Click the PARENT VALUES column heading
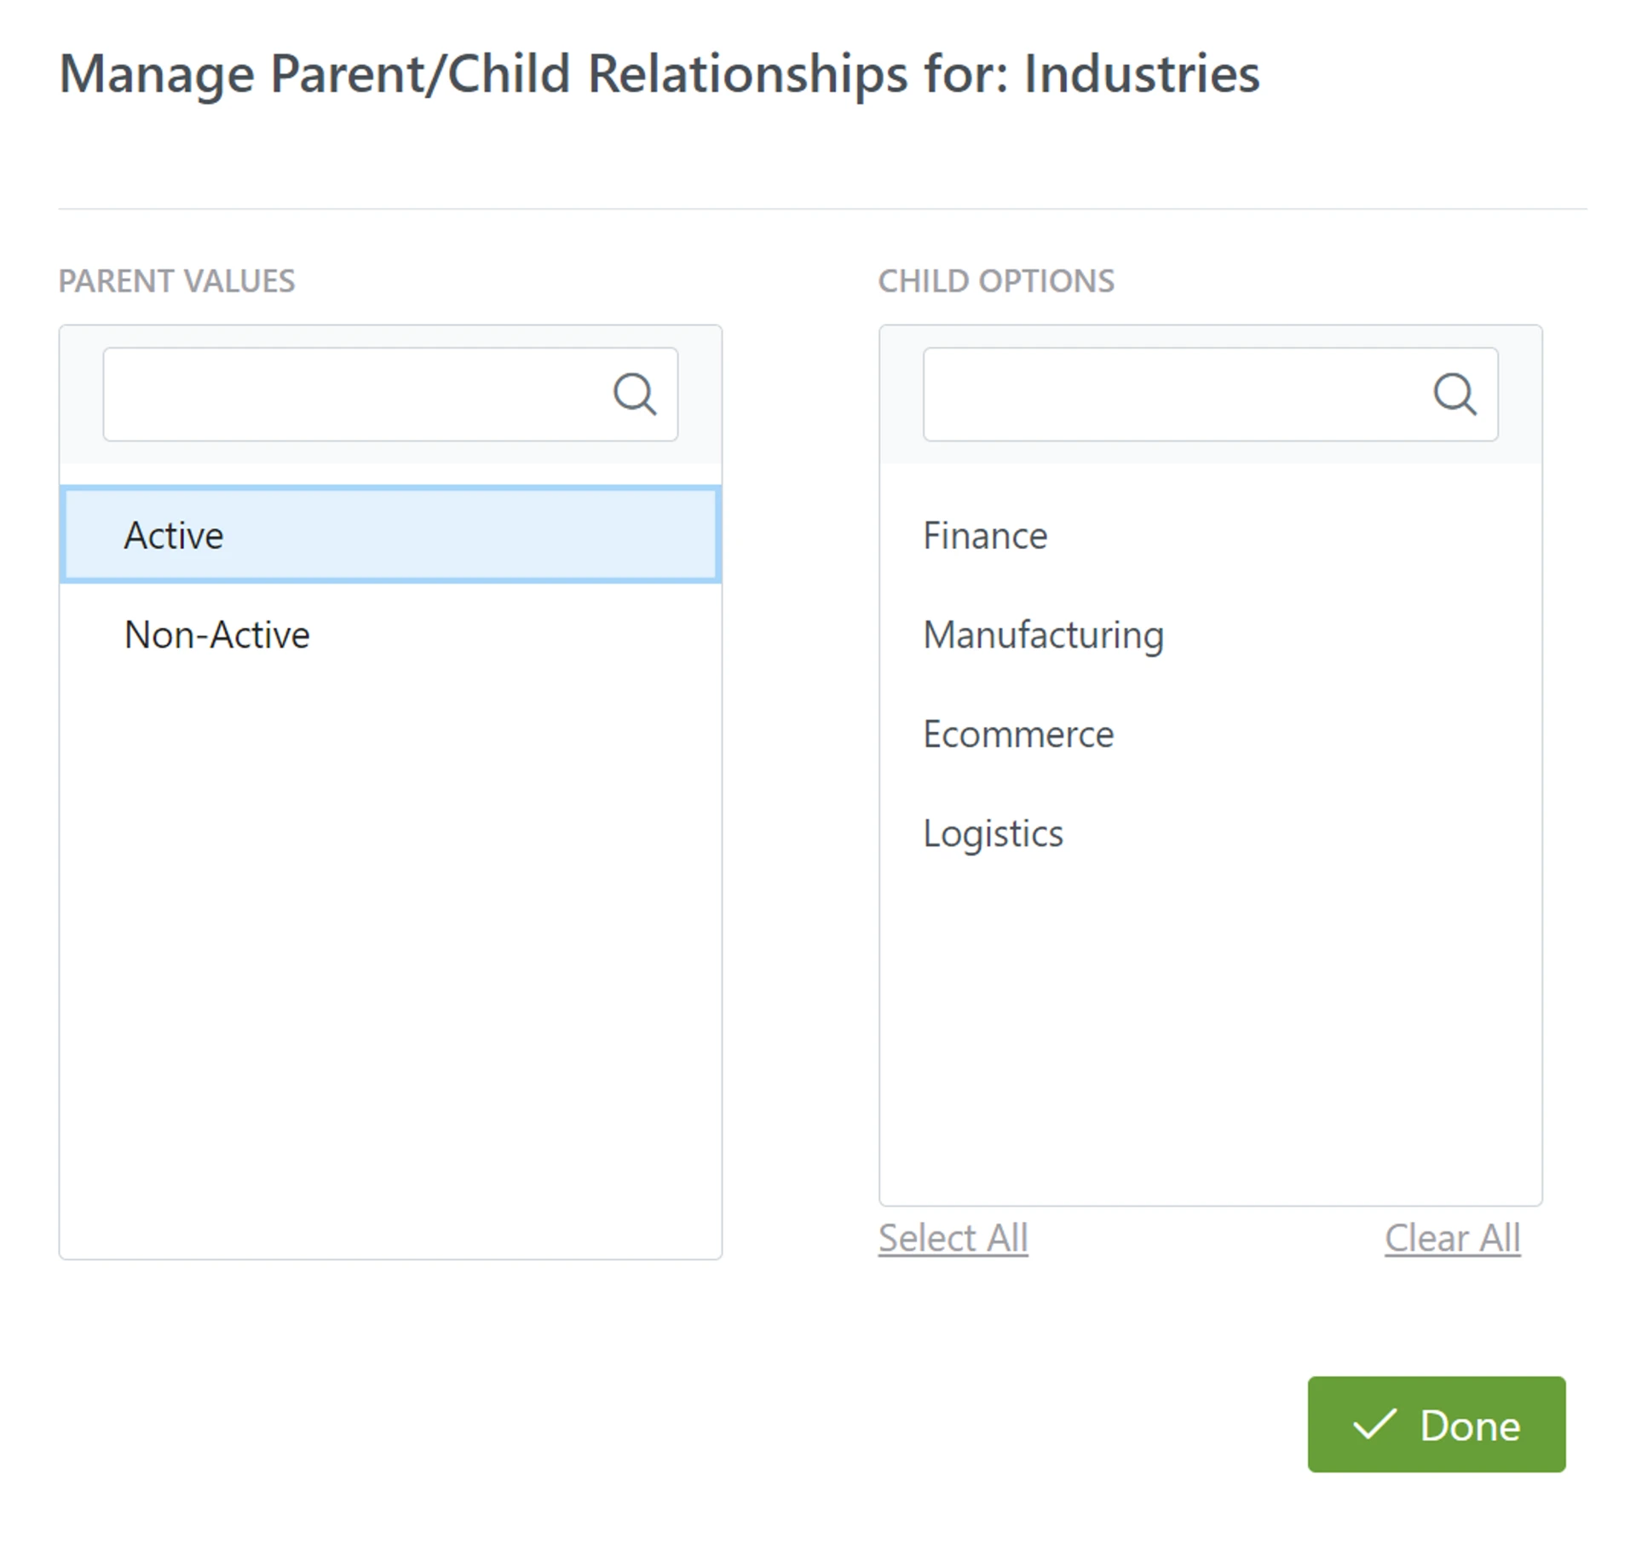The height and width of the screenshot is (1544, 1636). (176, 281)
